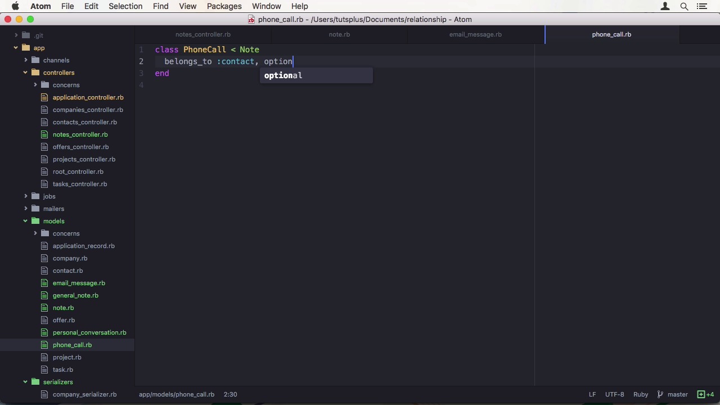The width and height of the screenshot is (720, 405).
Task: Click app/models/phone_call.rb path in status bar
Action: [x=177, y=394]
